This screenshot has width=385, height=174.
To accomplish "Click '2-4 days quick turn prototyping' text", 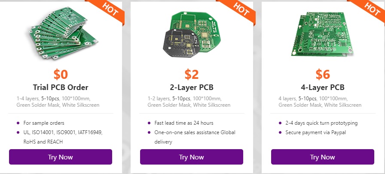I will (321, 123).
